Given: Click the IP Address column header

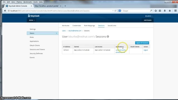Looking at the screenshot, I should [67, 47].
